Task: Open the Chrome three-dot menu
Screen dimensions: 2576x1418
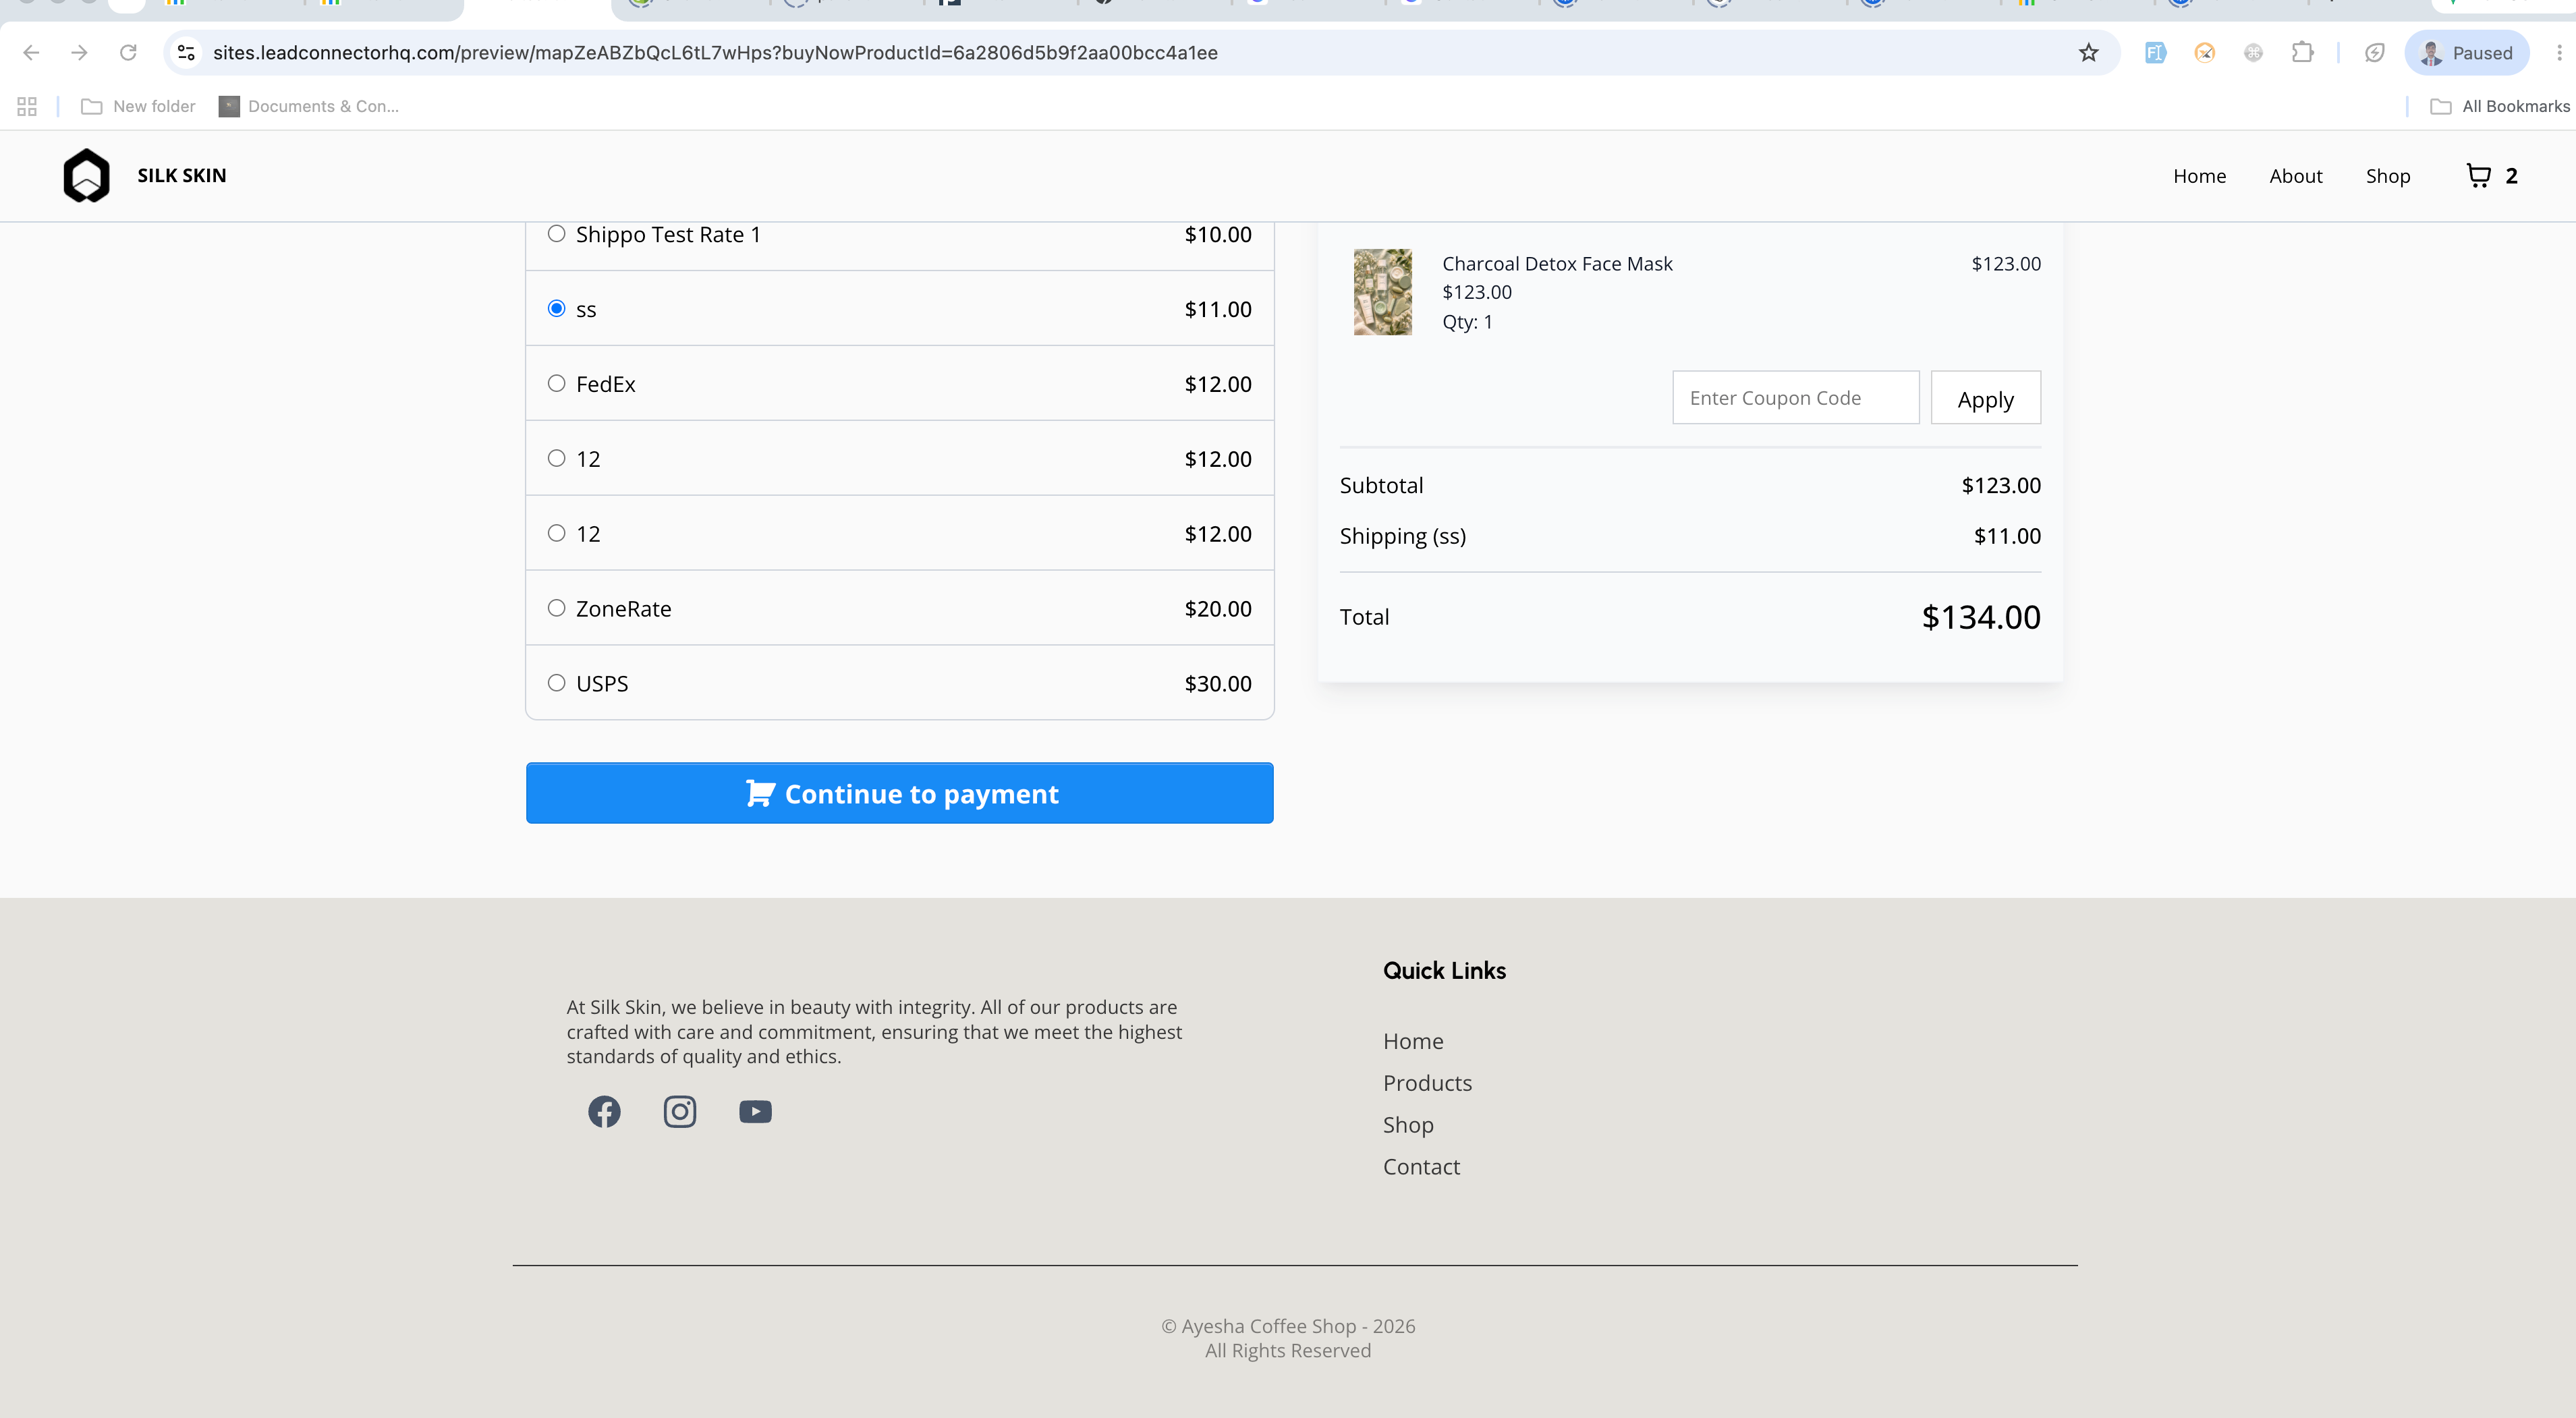Action: (2559, 53)
